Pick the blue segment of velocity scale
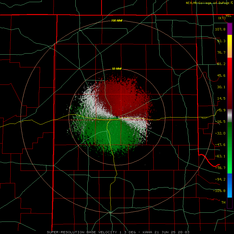234x234 pixels. click(230, 185)
